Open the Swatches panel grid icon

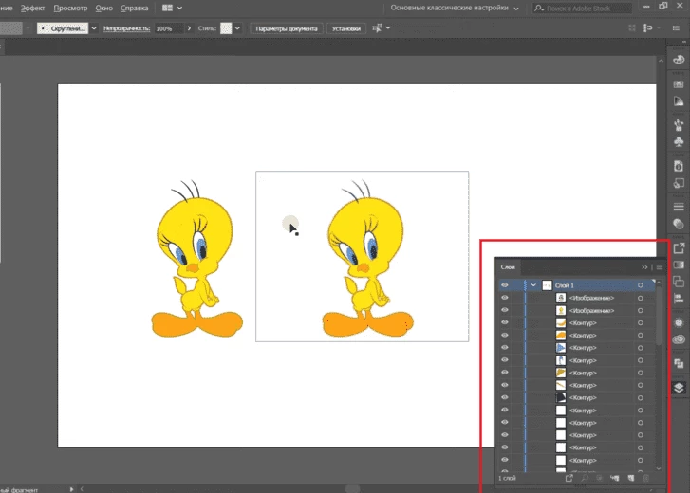pos(679,84)
